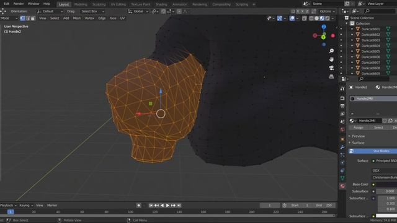Viewport: 397px width, 223px height.
Task: Click the fake user shield icon
Action: [x=385, y=121]
